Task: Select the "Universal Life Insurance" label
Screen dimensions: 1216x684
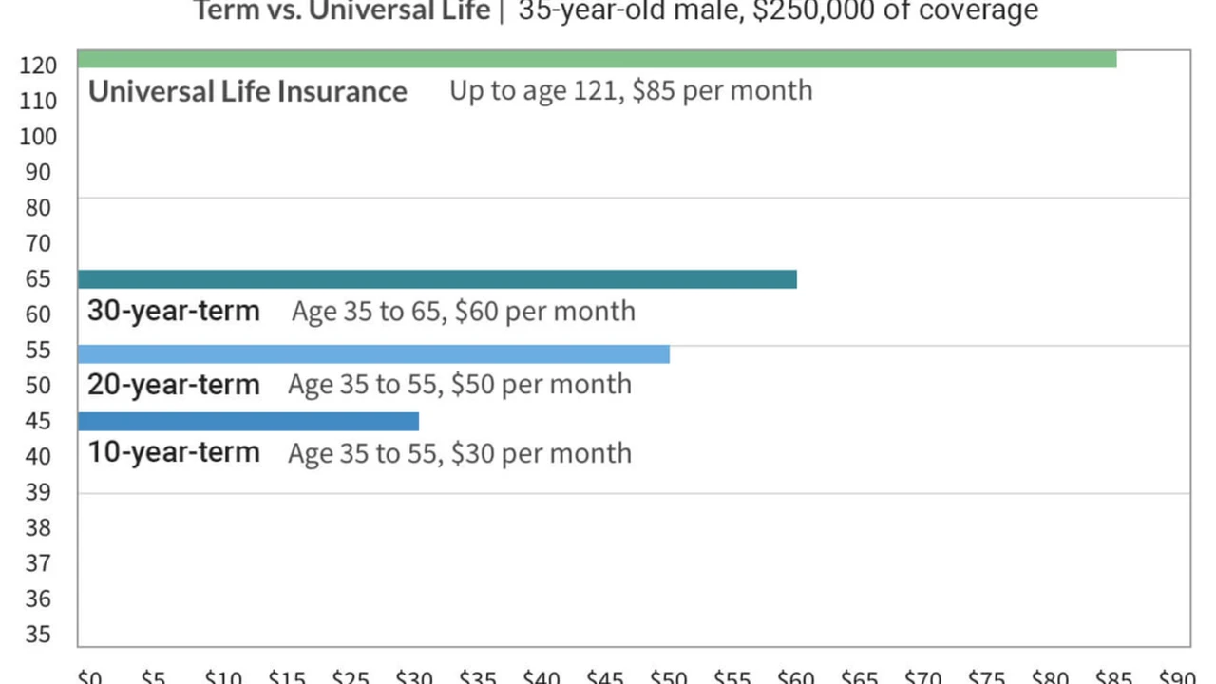Action: [x=247, y=92]
